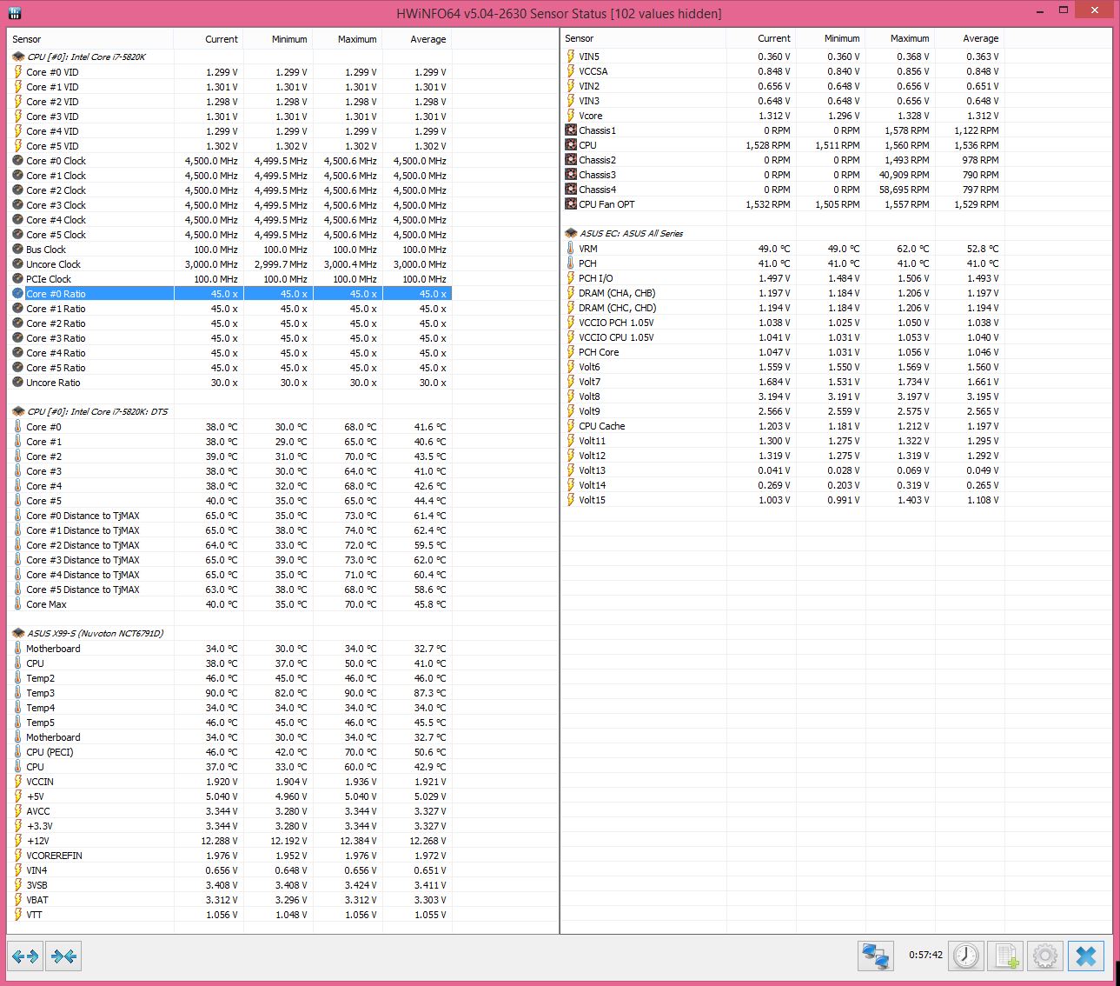The height and width of the screenshot is (986, 1120).
Task: Select the Core #2 Clock row
Action: 231,190
